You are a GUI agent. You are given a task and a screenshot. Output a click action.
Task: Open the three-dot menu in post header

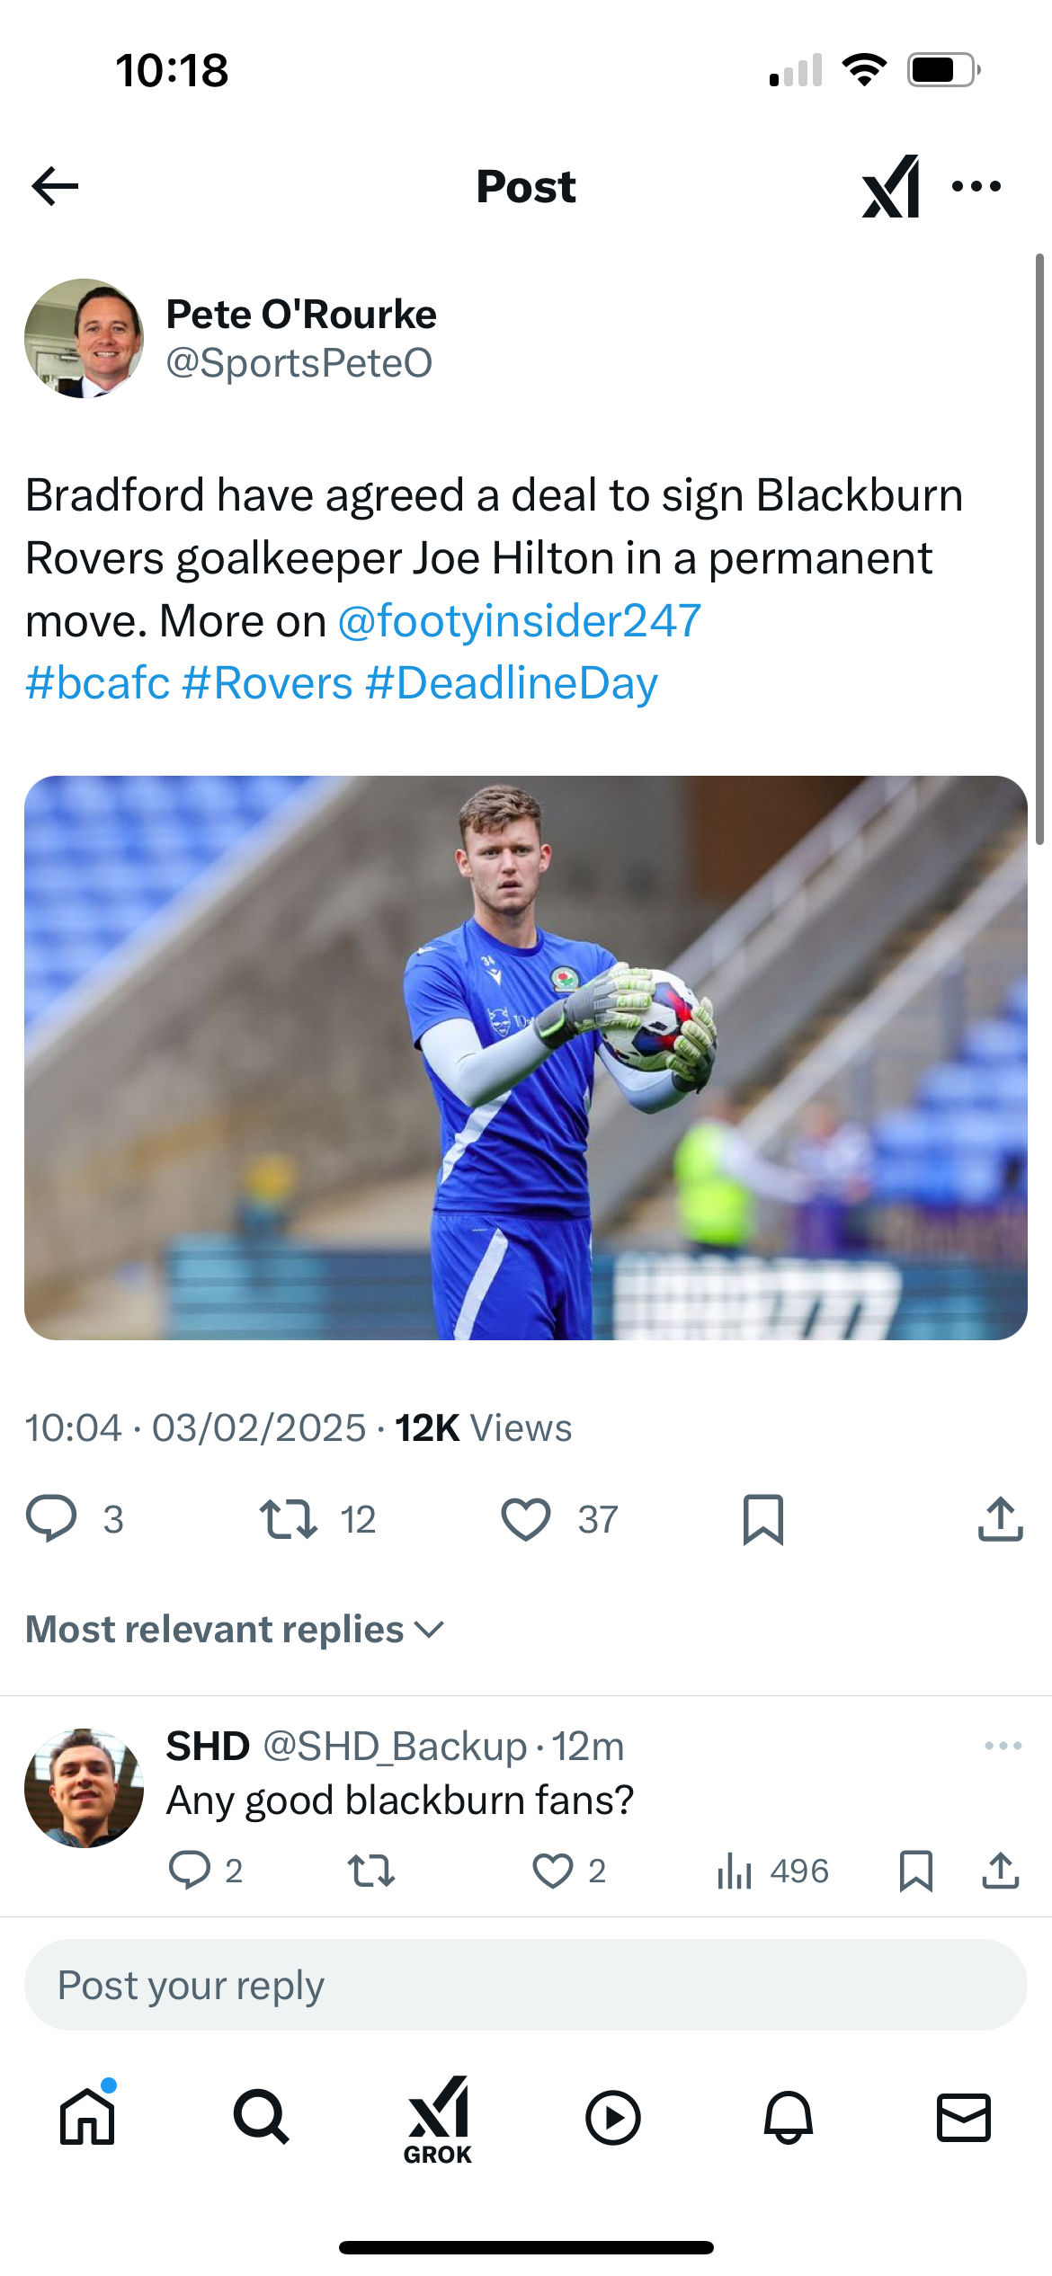pos(976,187)
